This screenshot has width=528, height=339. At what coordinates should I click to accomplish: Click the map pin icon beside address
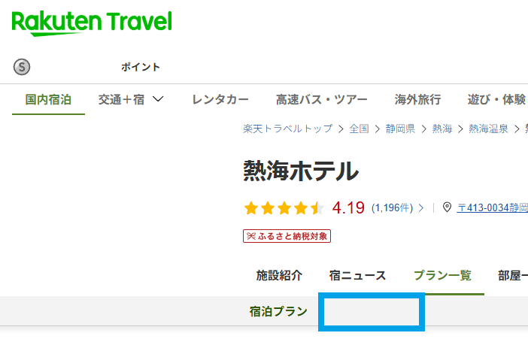pos(447,207)
